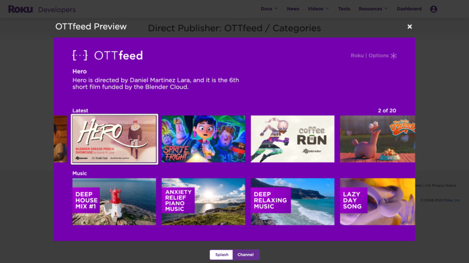Open the Tools page
Viewport: 469px width, 263px height.
[x=344, y=9]
